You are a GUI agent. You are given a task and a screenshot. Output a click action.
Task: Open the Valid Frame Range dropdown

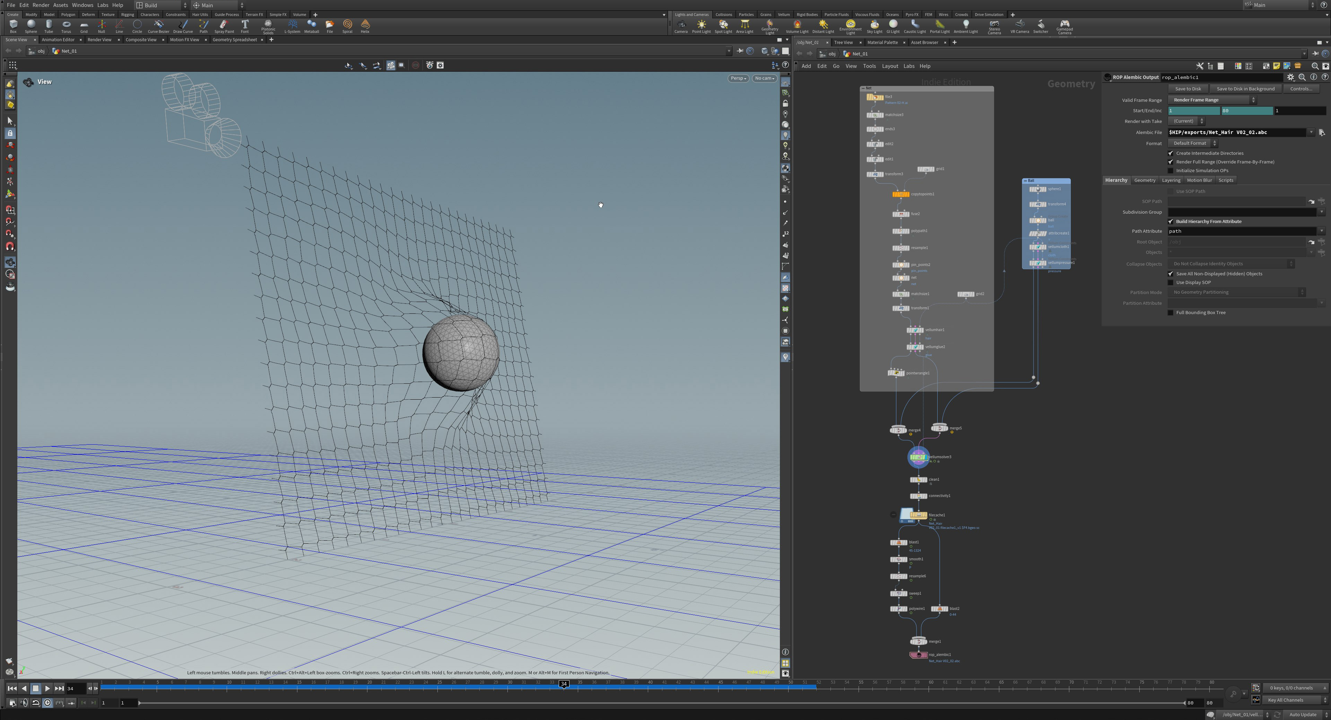pyautogui.click(x=1212, y=100)
